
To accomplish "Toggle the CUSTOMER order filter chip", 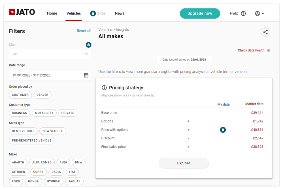I will click(x=20, y=95).
